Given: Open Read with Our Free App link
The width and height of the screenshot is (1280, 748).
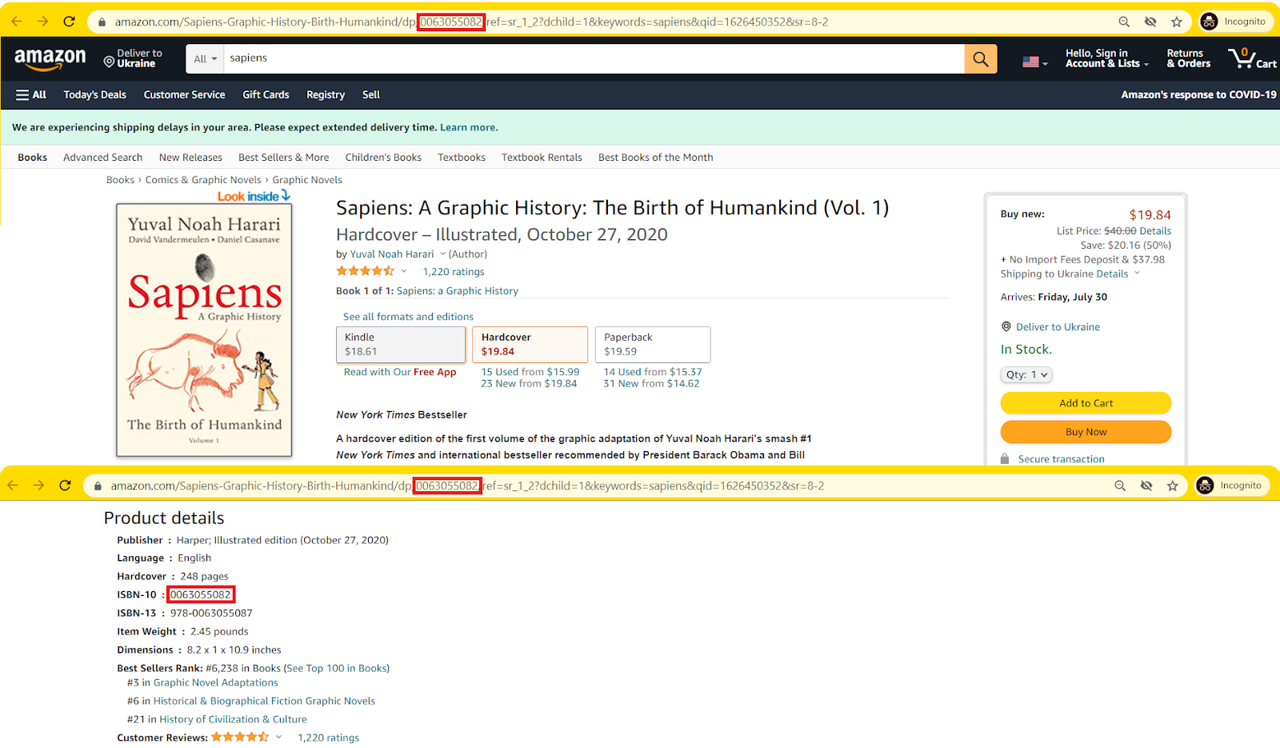Looking at the screenshot, I should click(400, 372).
